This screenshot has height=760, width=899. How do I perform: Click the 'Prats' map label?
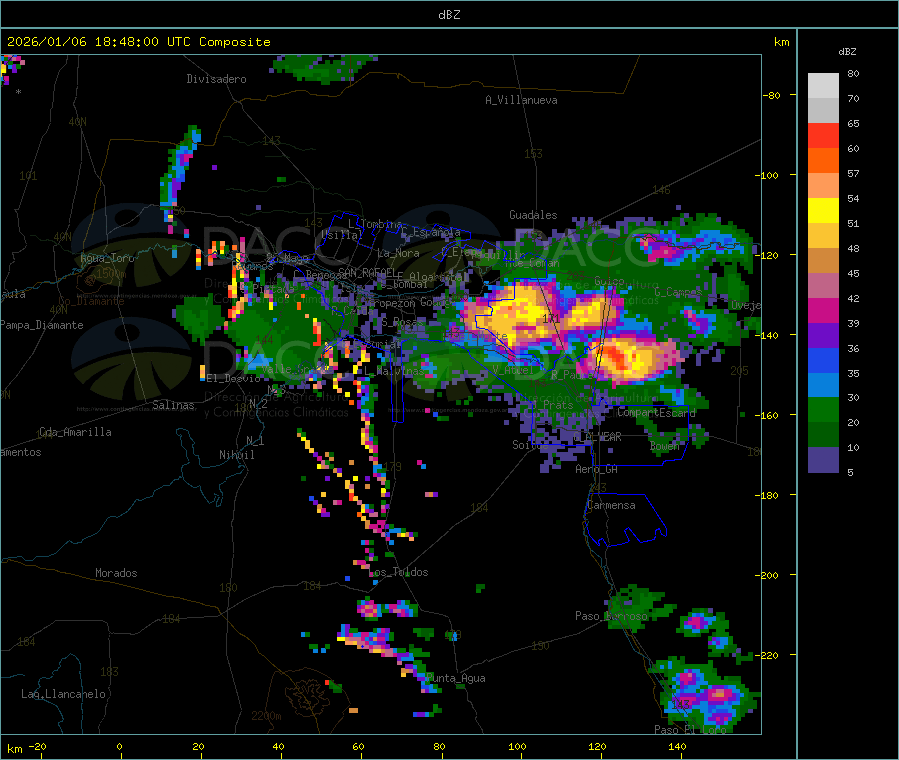(x=558, y=405)
